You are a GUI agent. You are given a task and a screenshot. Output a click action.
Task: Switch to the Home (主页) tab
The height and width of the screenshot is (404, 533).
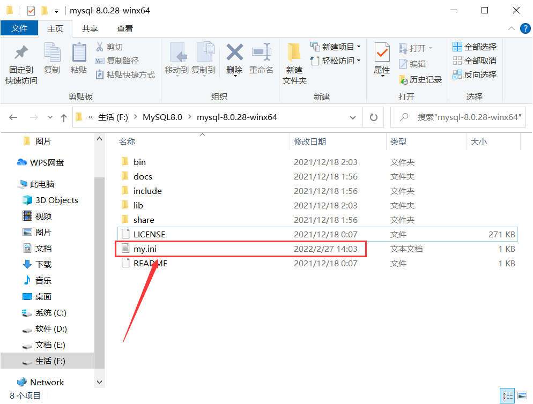coord(55,28)
